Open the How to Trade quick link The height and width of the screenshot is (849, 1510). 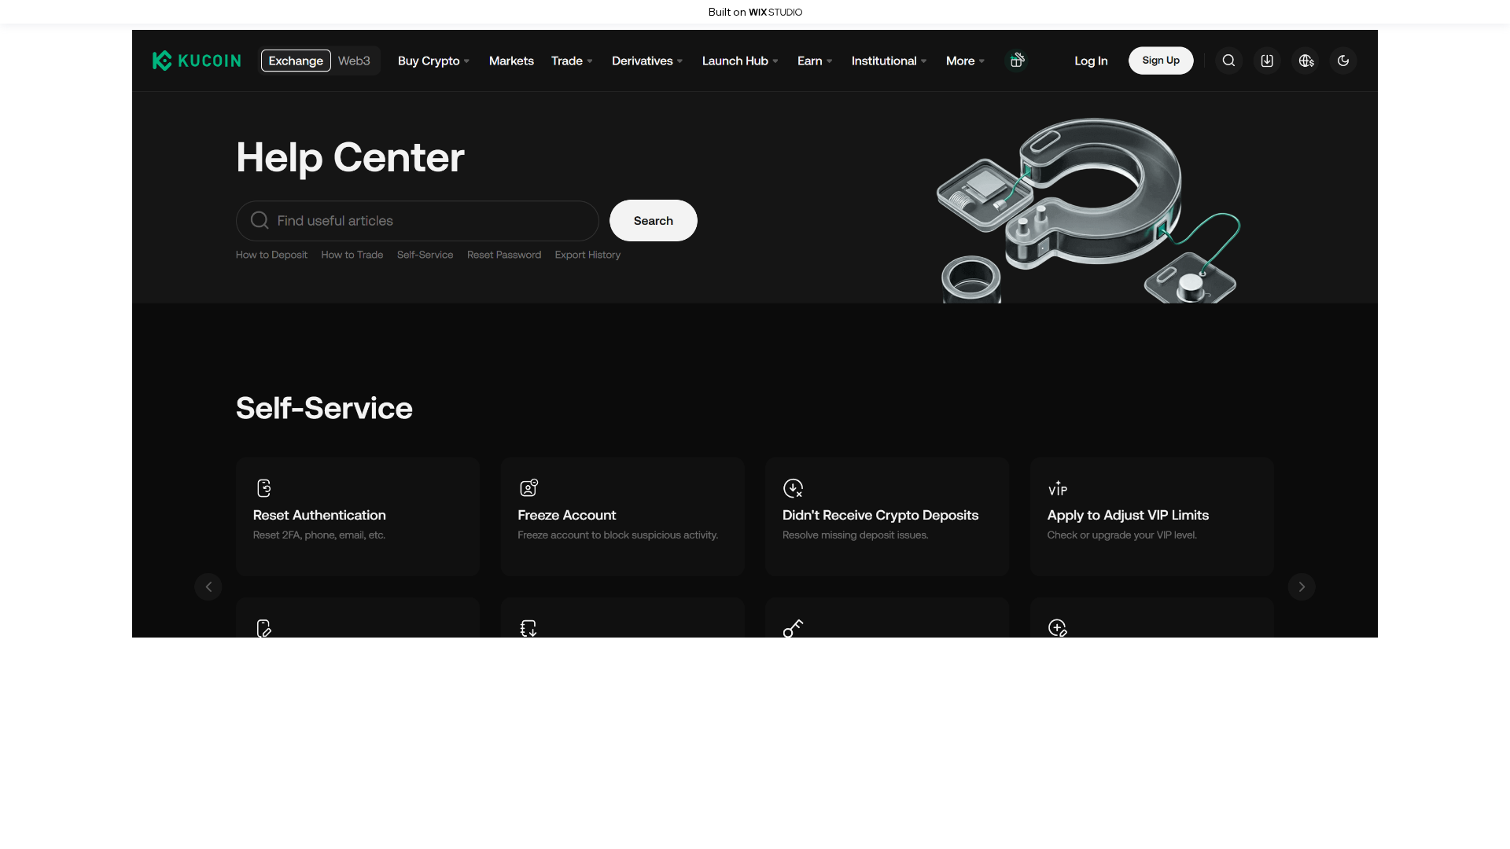pos(352,255)
